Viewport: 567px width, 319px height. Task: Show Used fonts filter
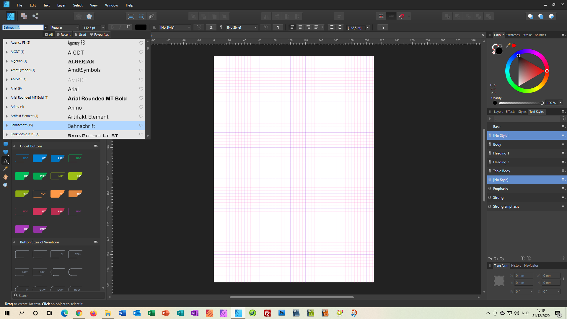point(80,35)
